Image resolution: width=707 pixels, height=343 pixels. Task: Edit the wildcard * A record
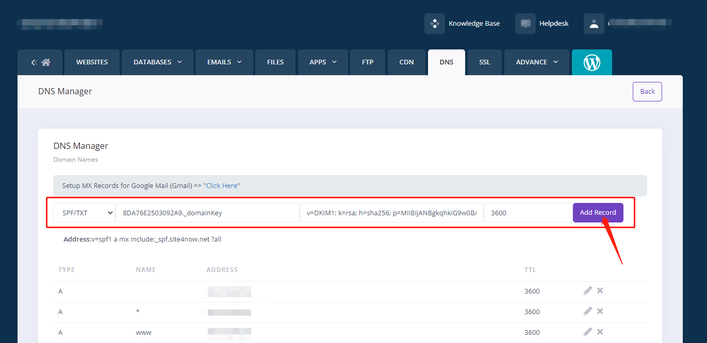pyautogui.click(x=587, y=312)
